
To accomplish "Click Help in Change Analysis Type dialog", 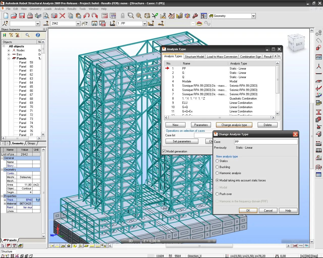I will coord(288,211).
